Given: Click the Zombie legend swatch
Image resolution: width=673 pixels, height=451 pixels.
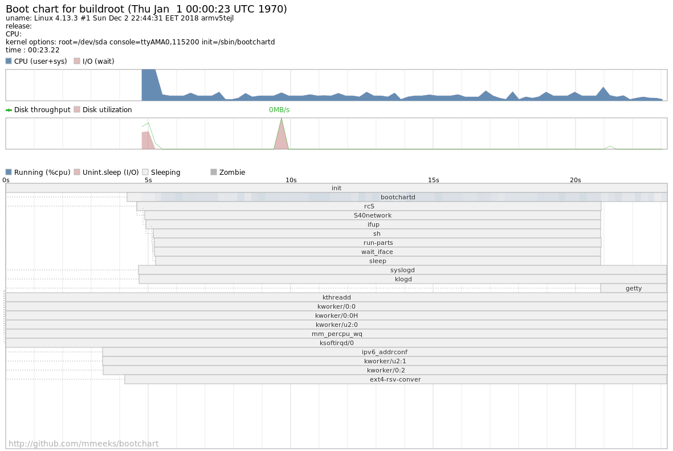Looking at the screenshot, I should coord(214,171).
